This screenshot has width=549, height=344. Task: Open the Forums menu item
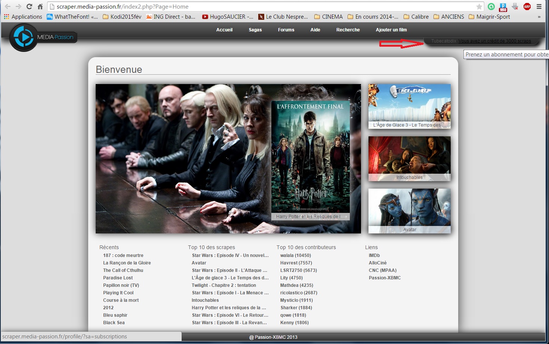pos(286,30)
